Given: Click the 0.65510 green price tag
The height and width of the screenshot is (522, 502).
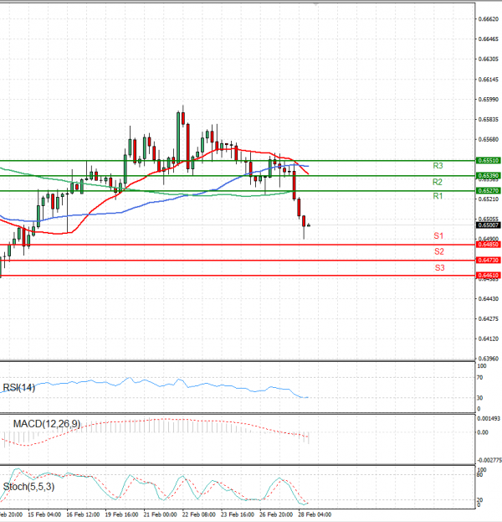Looking at the screenshot, I should coord(488,161).
